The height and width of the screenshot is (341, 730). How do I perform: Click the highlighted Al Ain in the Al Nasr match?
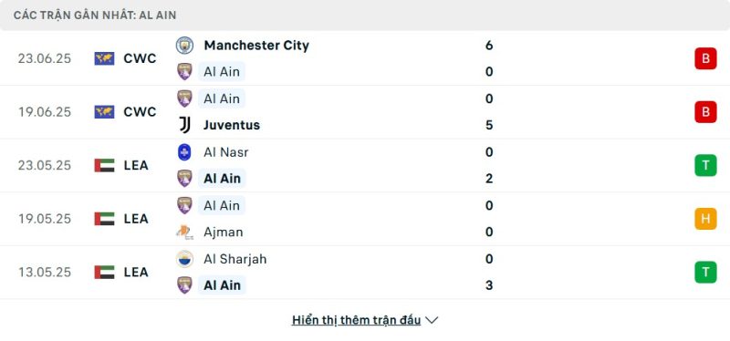coord(222,179)
